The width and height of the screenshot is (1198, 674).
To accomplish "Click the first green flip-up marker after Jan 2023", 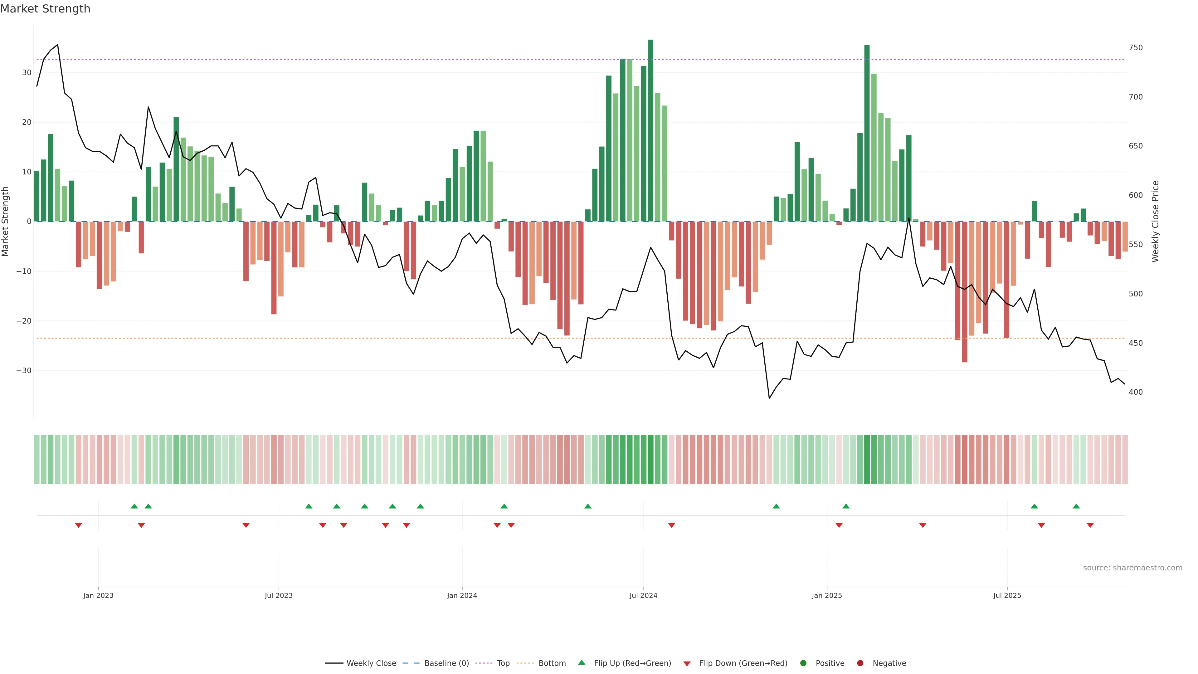I will 134,506.
